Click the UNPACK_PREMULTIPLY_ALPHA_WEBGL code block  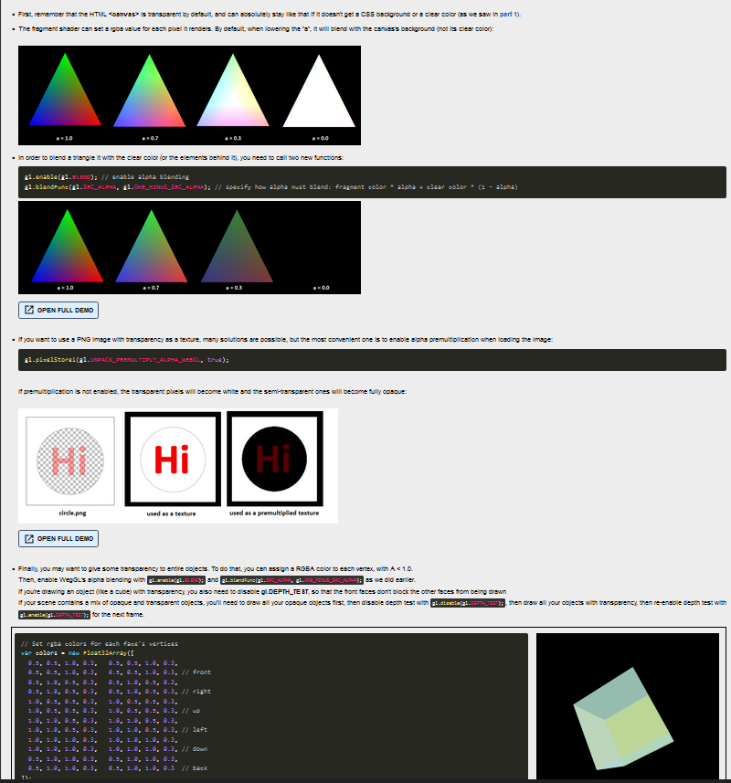point(137,359)
